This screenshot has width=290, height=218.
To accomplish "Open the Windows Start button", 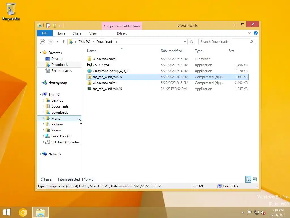I will point(7,212).
